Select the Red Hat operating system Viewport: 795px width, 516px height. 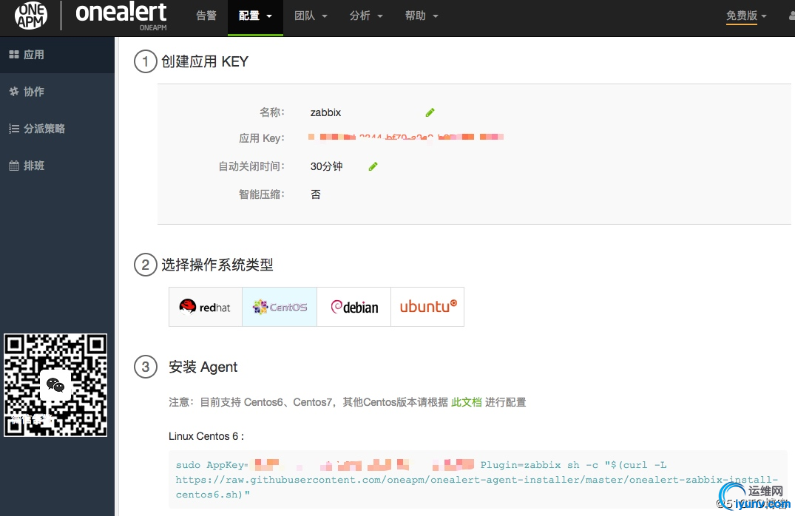point(205,306)
